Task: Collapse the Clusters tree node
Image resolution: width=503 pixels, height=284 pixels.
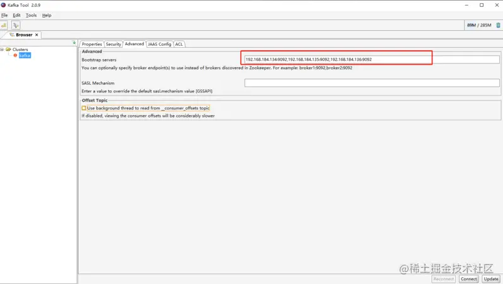Action: click(2, 50)
